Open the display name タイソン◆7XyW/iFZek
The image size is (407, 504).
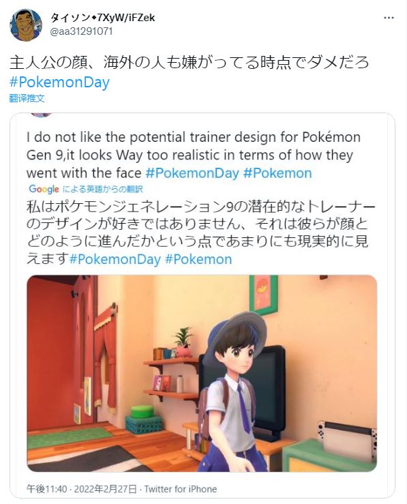[x=103, y=18]
